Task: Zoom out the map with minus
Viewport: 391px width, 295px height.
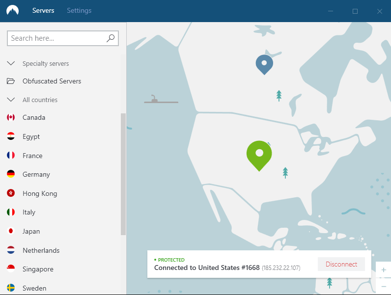Action: coord(384,287)
